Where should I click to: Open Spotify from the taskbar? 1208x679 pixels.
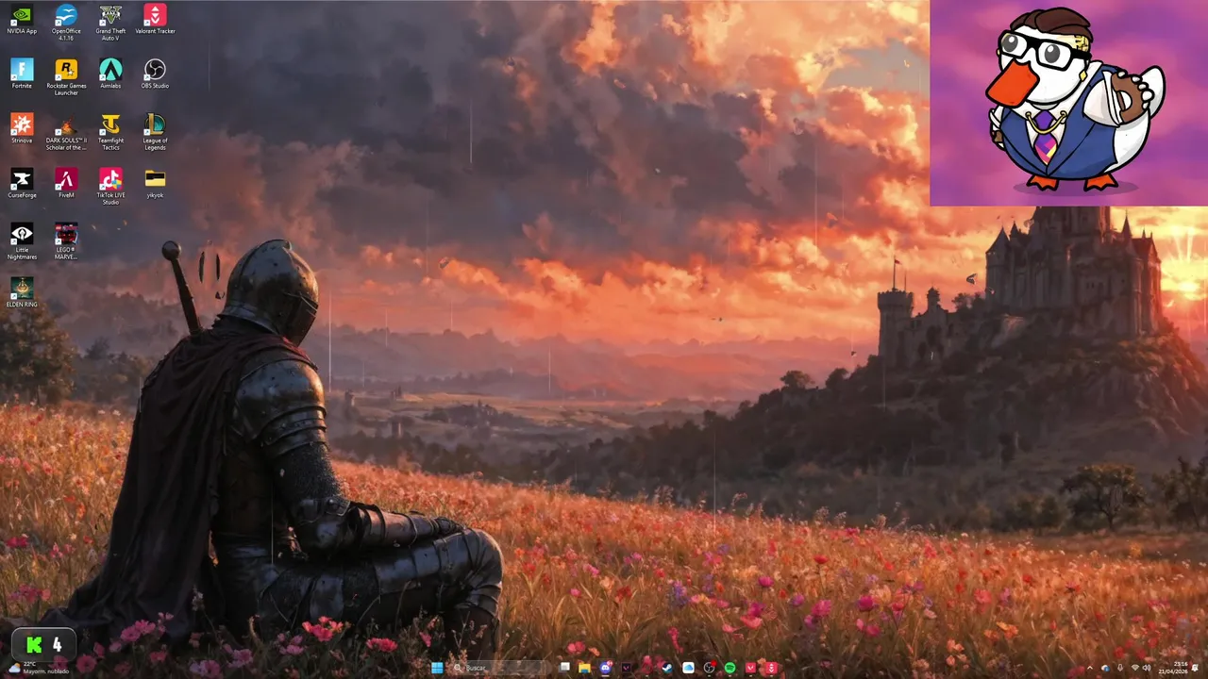[730, 668]
